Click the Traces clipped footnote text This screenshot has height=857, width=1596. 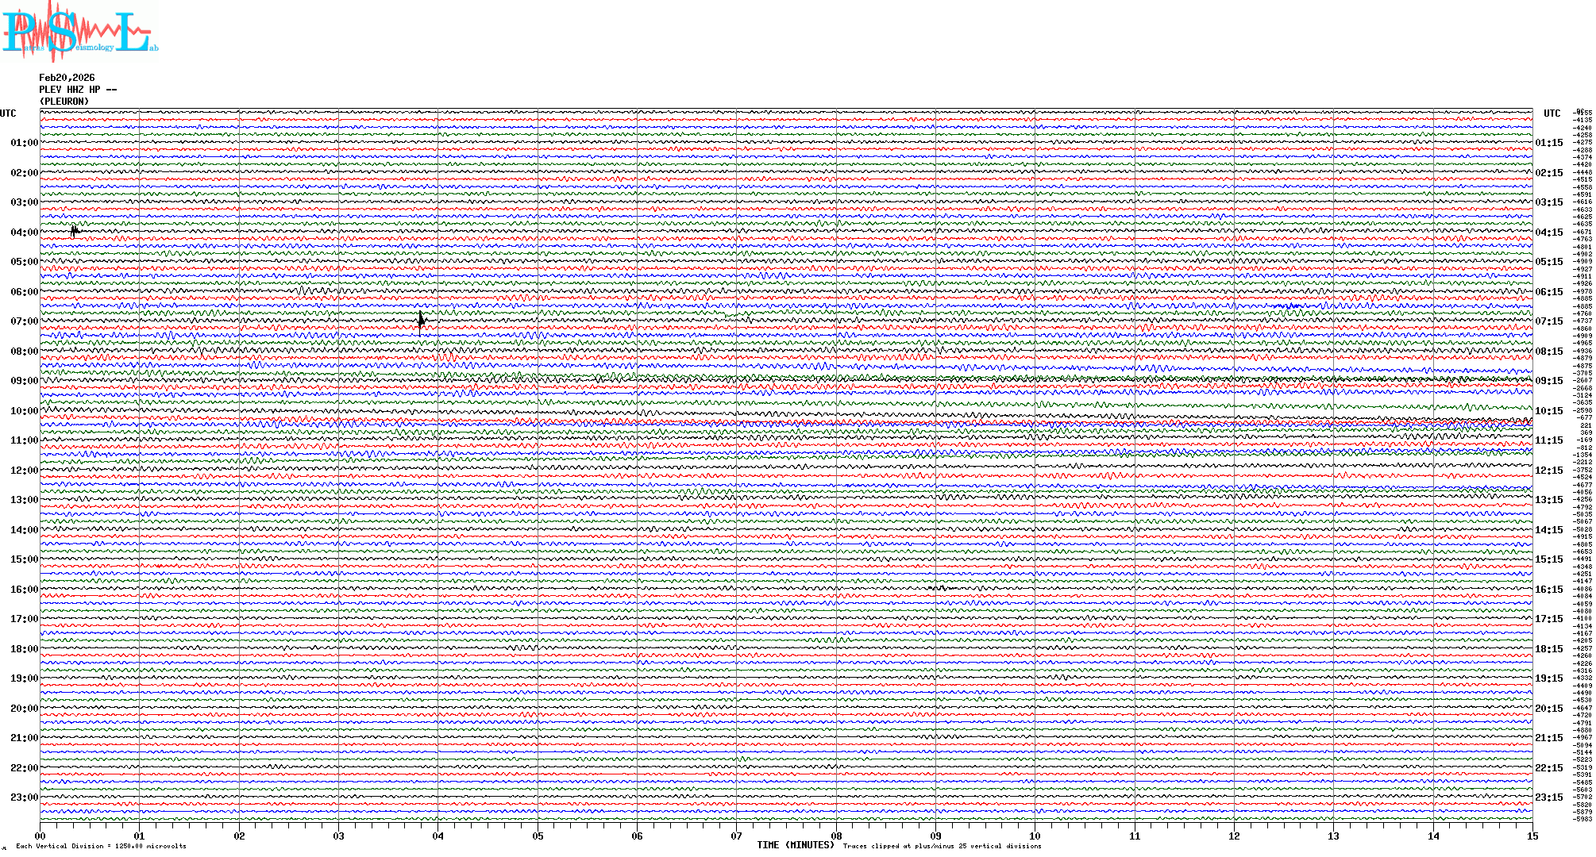coord(942,846)
